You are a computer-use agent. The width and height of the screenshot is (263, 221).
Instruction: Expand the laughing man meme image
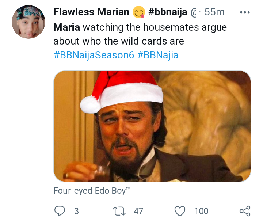152,126
